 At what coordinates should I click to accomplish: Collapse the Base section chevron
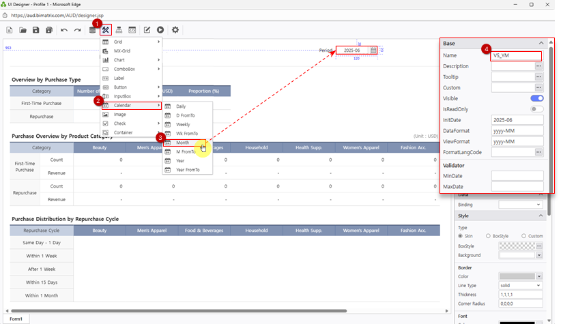(x=541, y=43)
